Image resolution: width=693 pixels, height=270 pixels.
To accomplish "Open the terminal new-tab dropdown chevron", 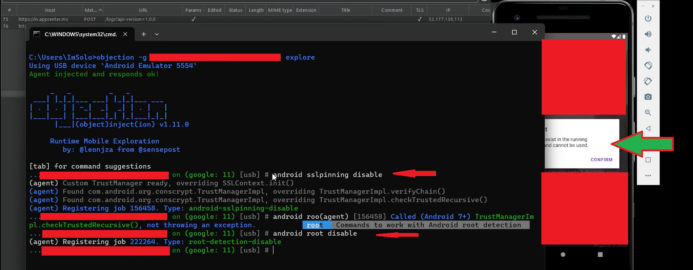I will coord(157,34).
